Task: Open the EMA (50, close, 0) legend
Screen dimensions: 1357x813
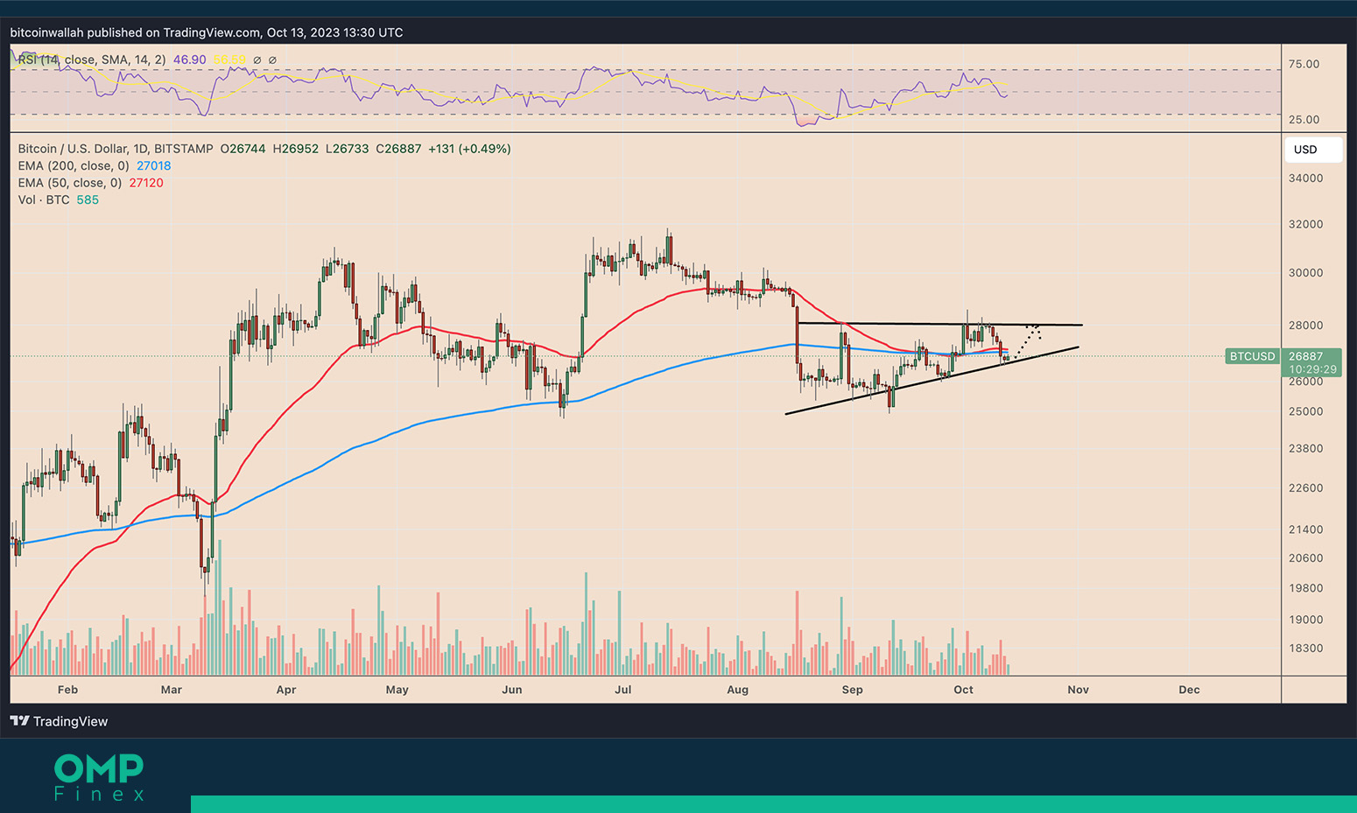Action: tap(70, 183)
